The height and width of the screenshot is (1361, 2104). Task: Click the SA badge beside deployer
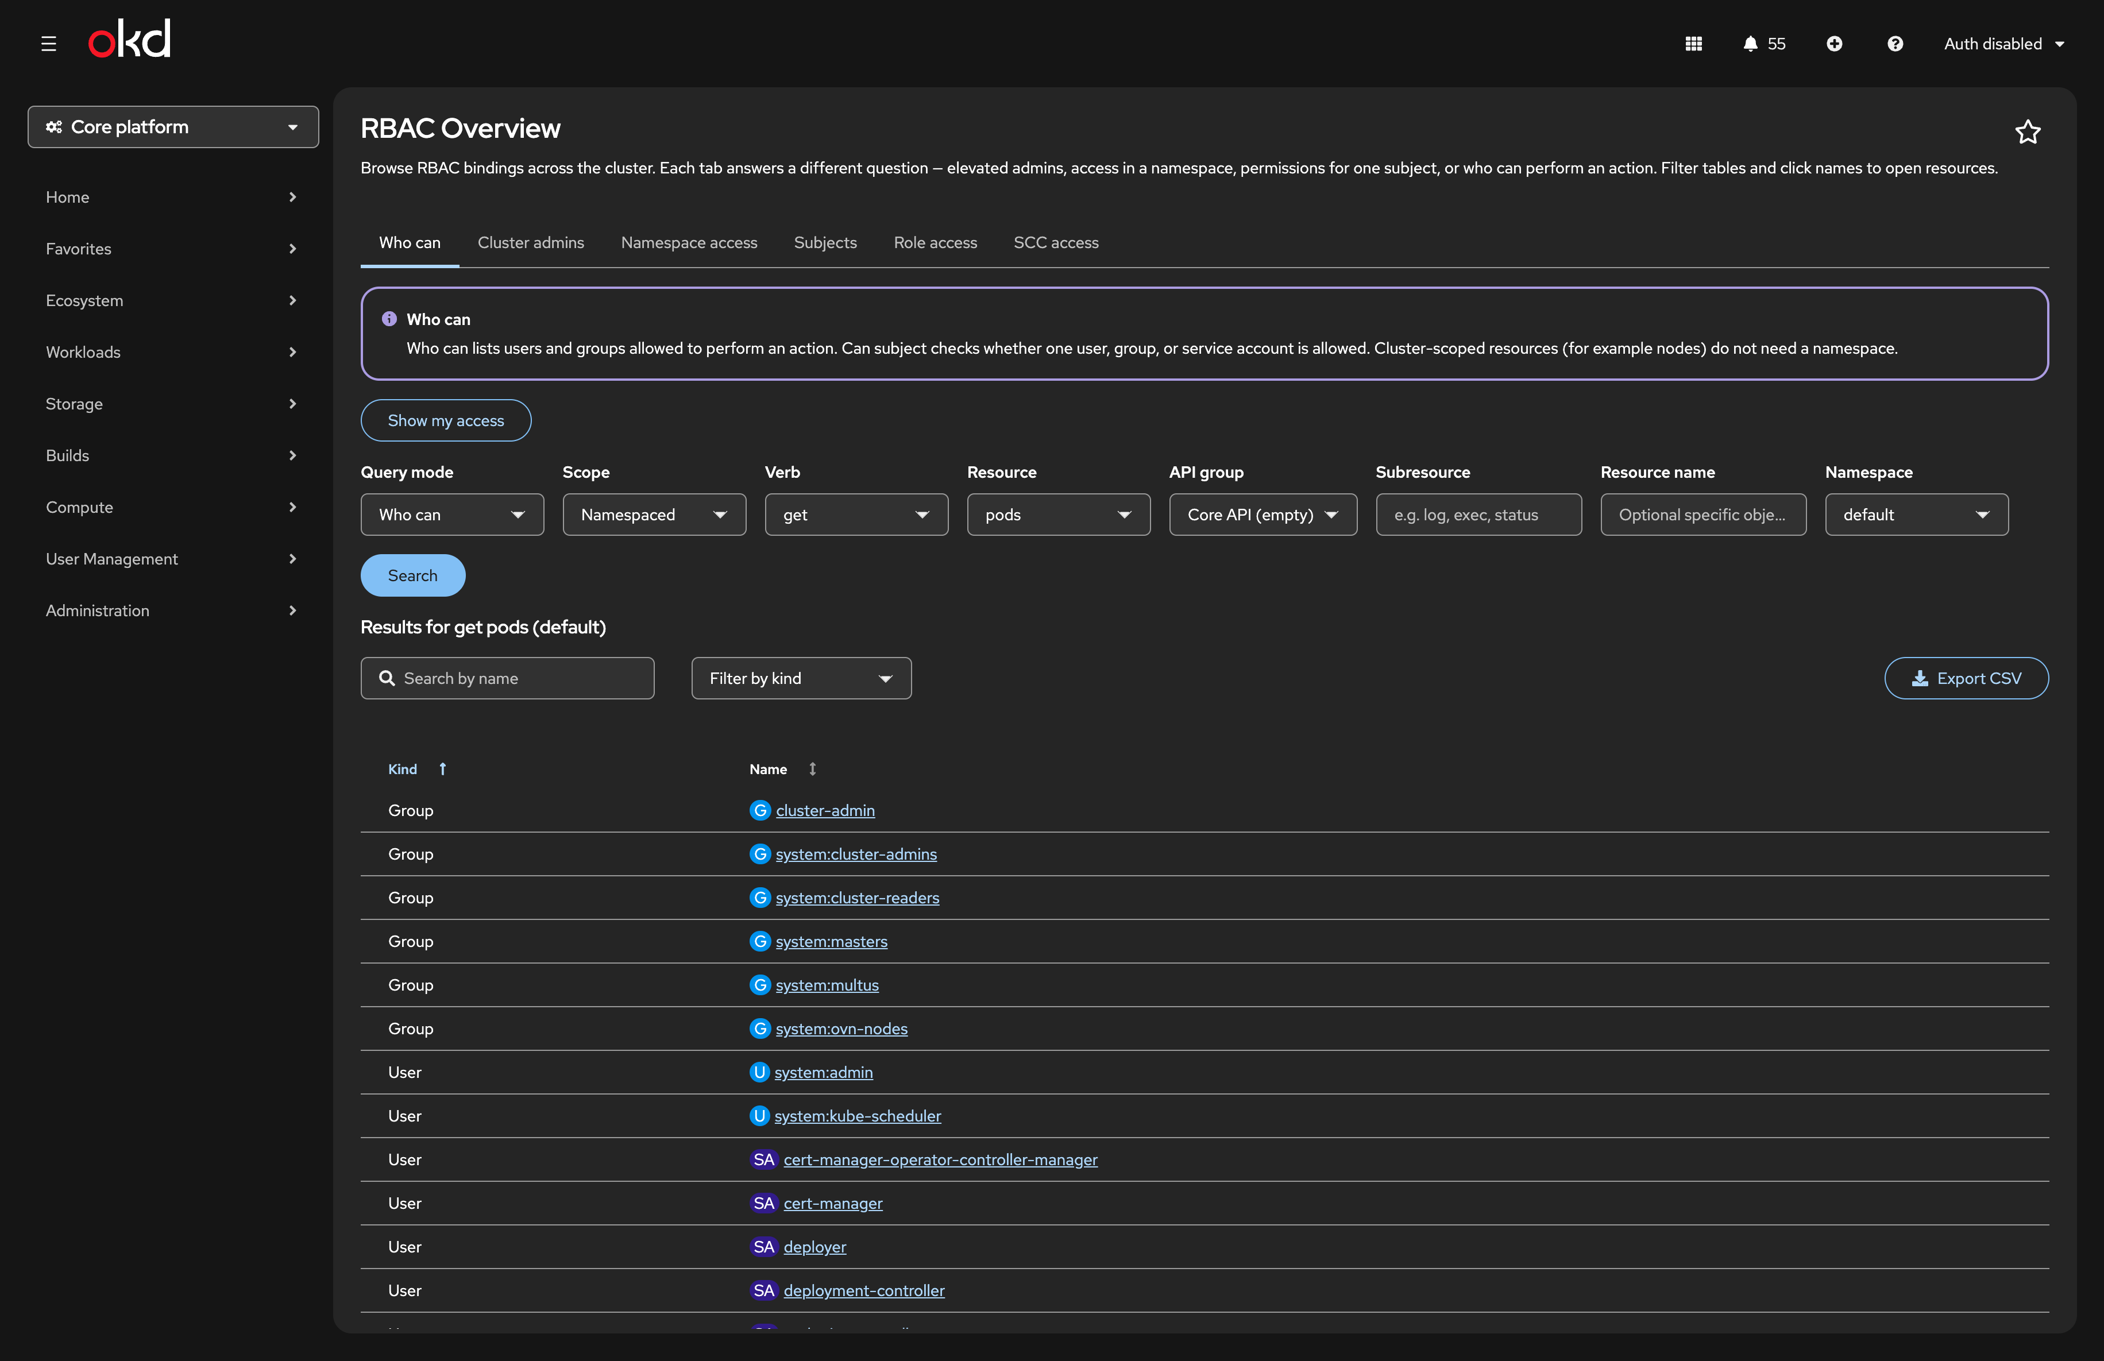click(764, 1247)
